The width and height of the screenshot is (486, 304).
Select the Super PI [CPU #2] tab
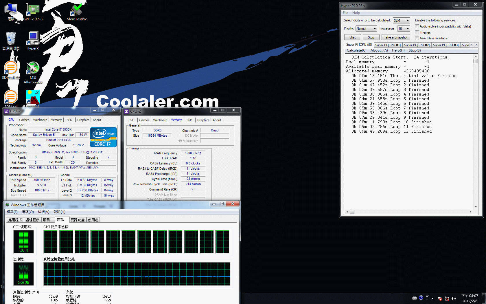pos(417,45)
